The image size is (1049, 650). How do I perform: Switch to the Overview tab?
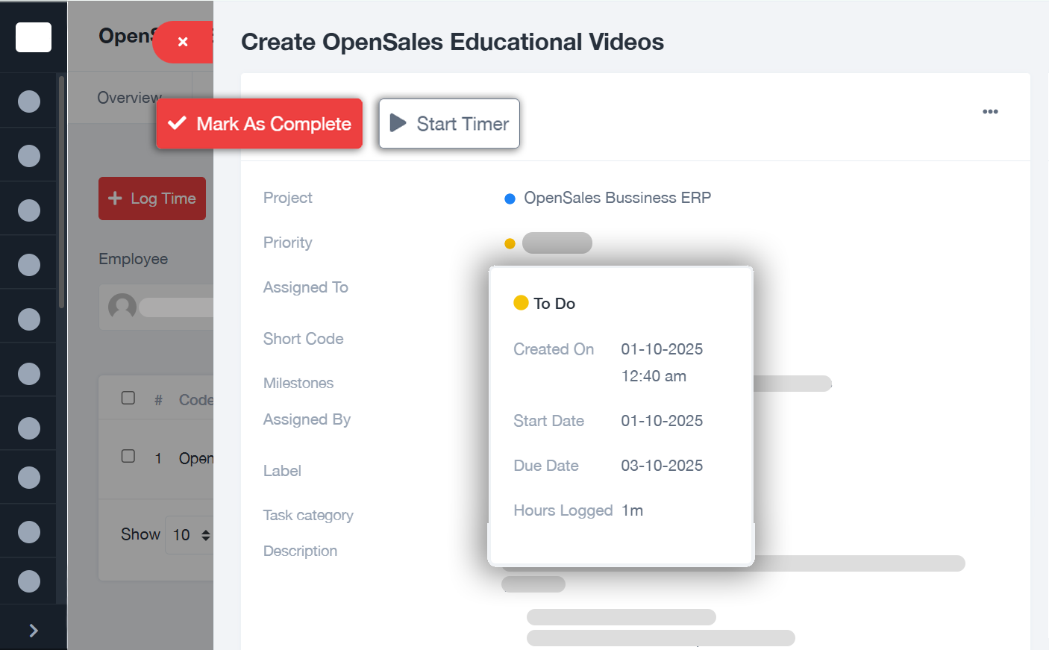128,97
